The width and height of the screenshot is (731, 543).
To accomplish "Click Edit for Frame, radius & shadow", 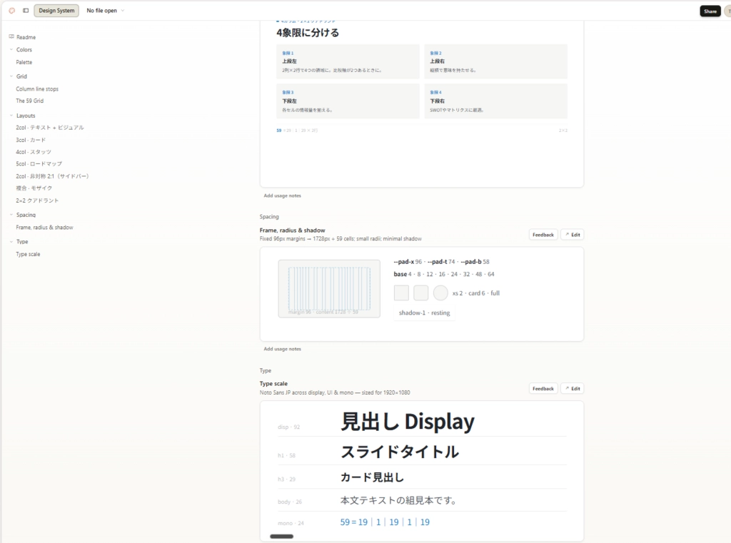I will coord(573,235).
